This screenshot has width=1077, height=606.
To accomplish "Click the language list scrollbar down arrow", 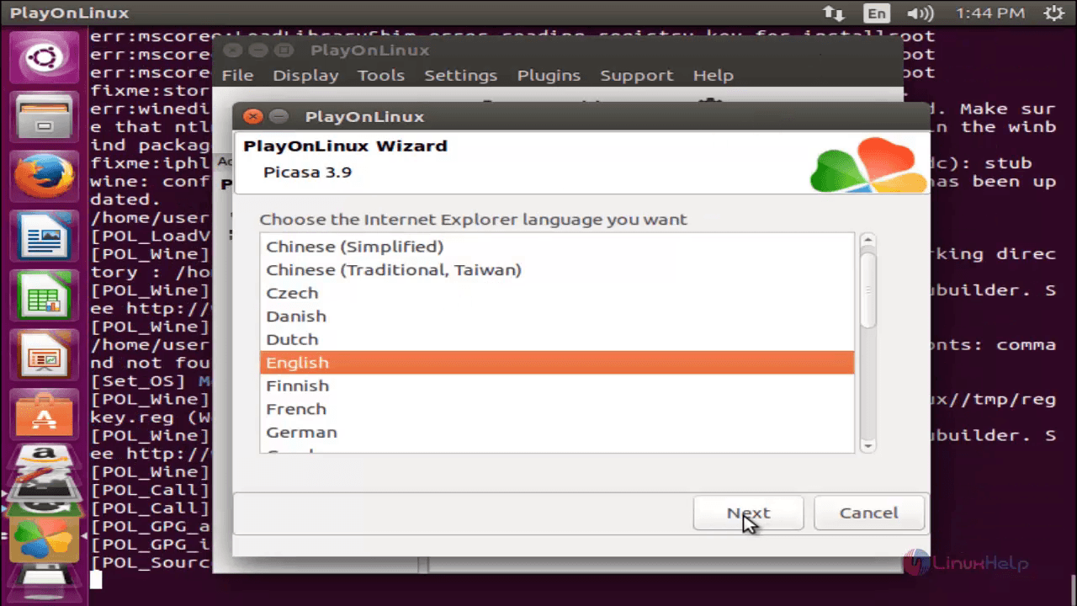I will click(x=867, y=446).
